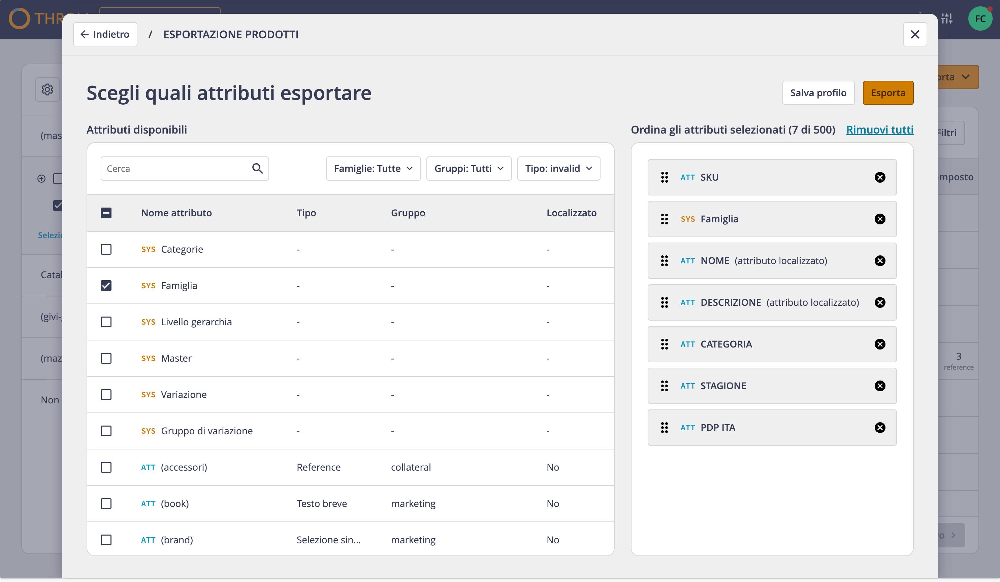
Task: Open the FC user avatar menu
Action: pos(980,19)
